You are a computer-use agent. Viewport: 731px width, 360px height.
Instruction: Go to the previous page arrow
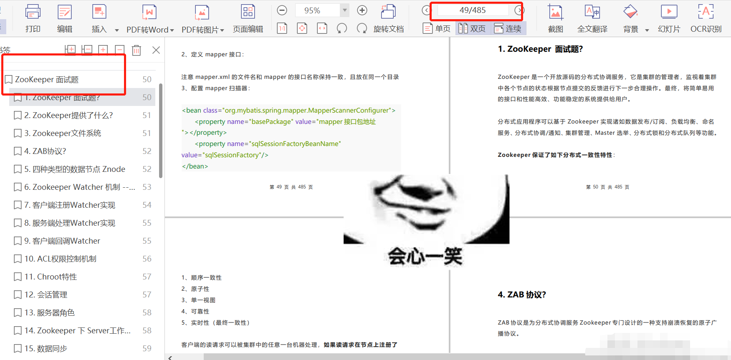click(426, 10)
